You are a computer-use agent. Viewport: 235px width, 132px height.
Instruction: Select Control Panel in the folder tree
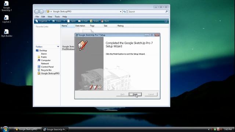point(46,67)
